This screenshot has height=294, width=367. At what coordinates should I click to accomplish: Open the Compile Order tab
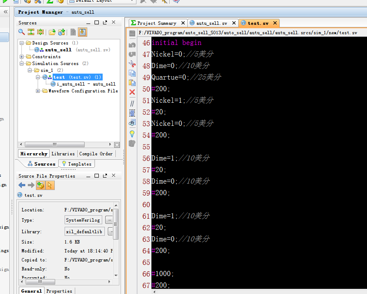click(96, 154)
